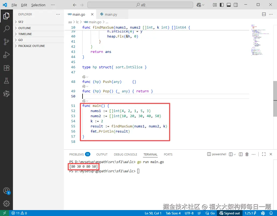277x216 pixels.
Task: Switch to the DEBUG CONSOLE tab
Action: pyautogui.click(x=125, y=154)
